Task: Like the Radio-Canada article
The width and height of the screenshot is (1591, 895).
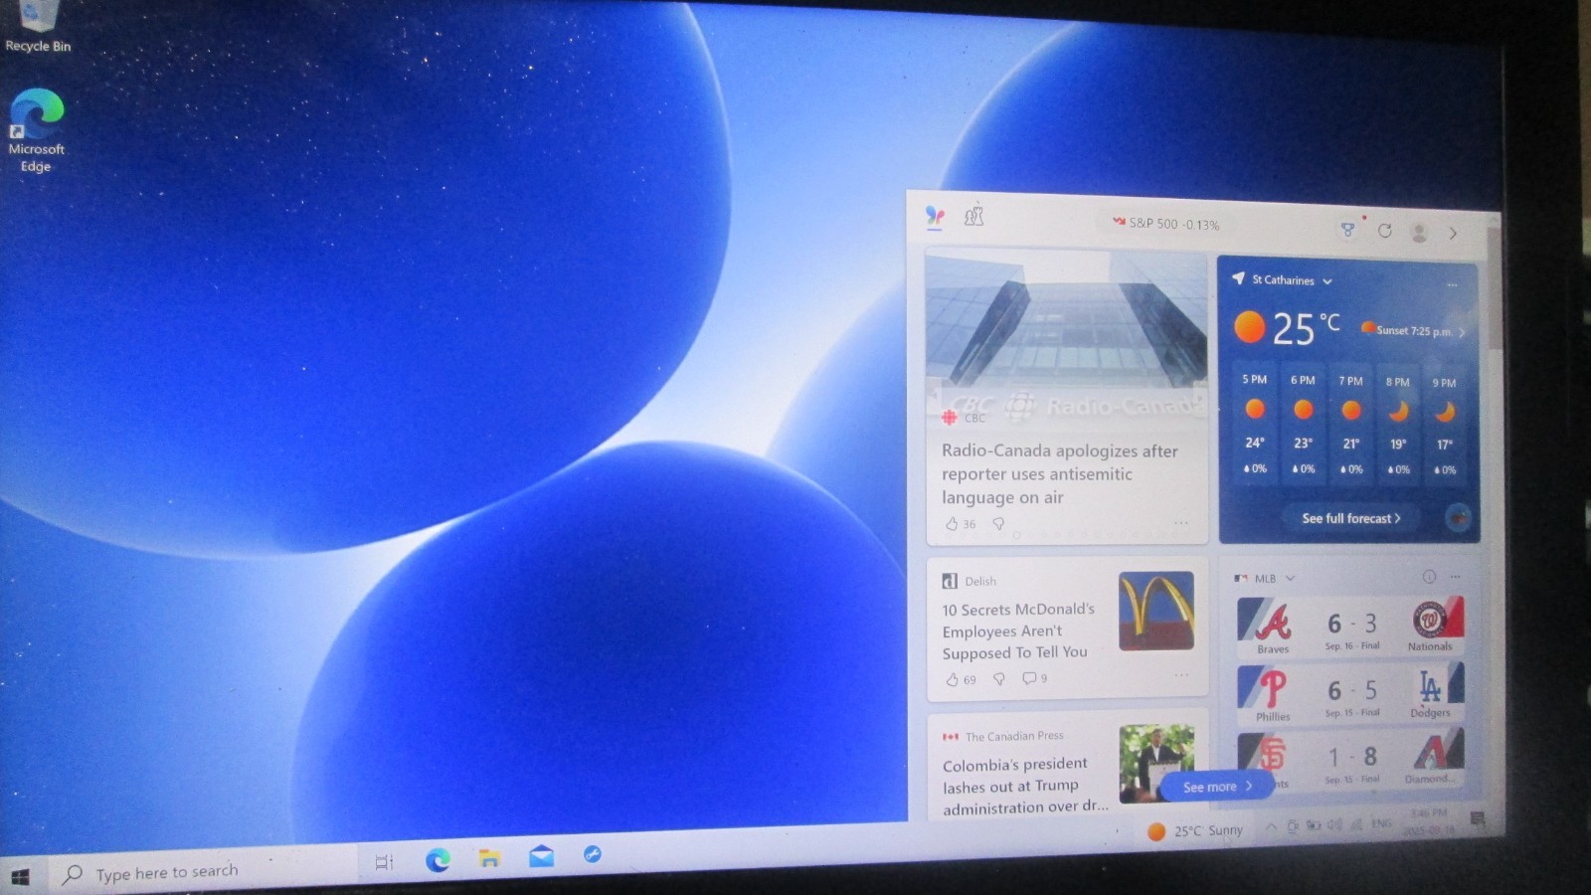Action: click(952, 523)
